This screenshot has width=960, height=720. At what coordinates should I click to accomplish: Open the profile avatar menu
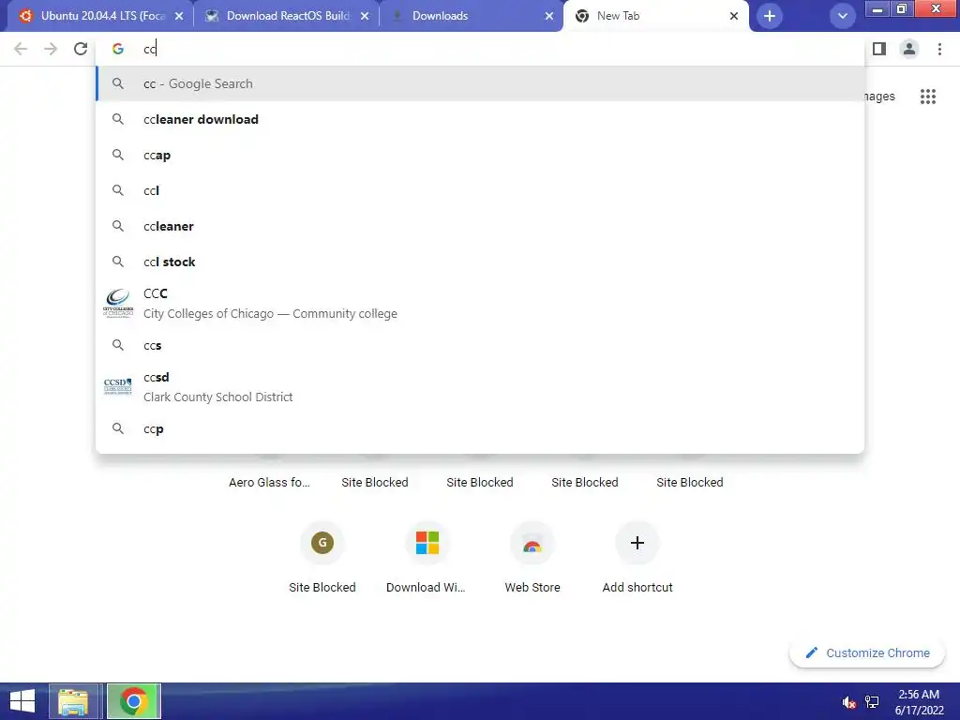(909, 49)
